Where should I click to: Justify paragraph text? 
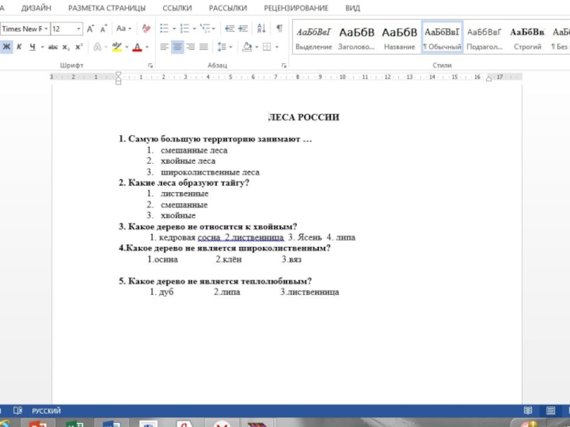(204, 47)
